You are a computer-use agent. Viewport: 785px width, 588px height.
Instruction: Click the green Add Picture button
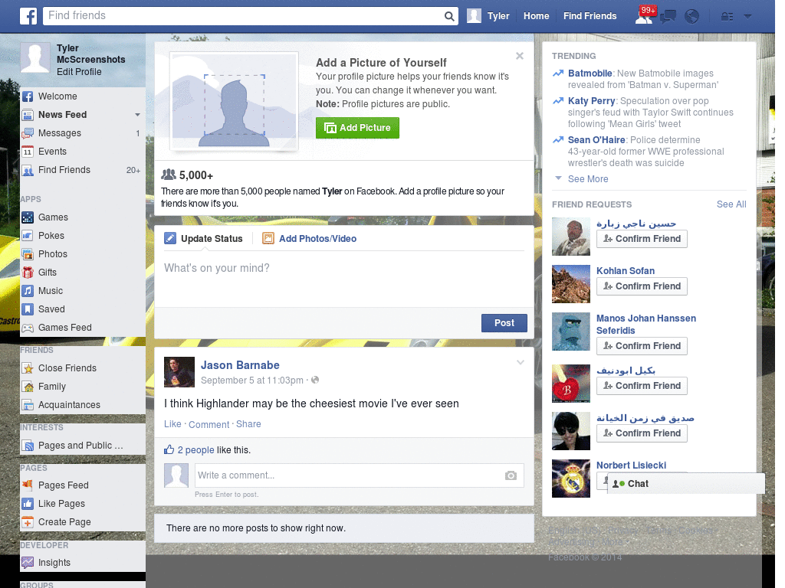tap(357, 128)
